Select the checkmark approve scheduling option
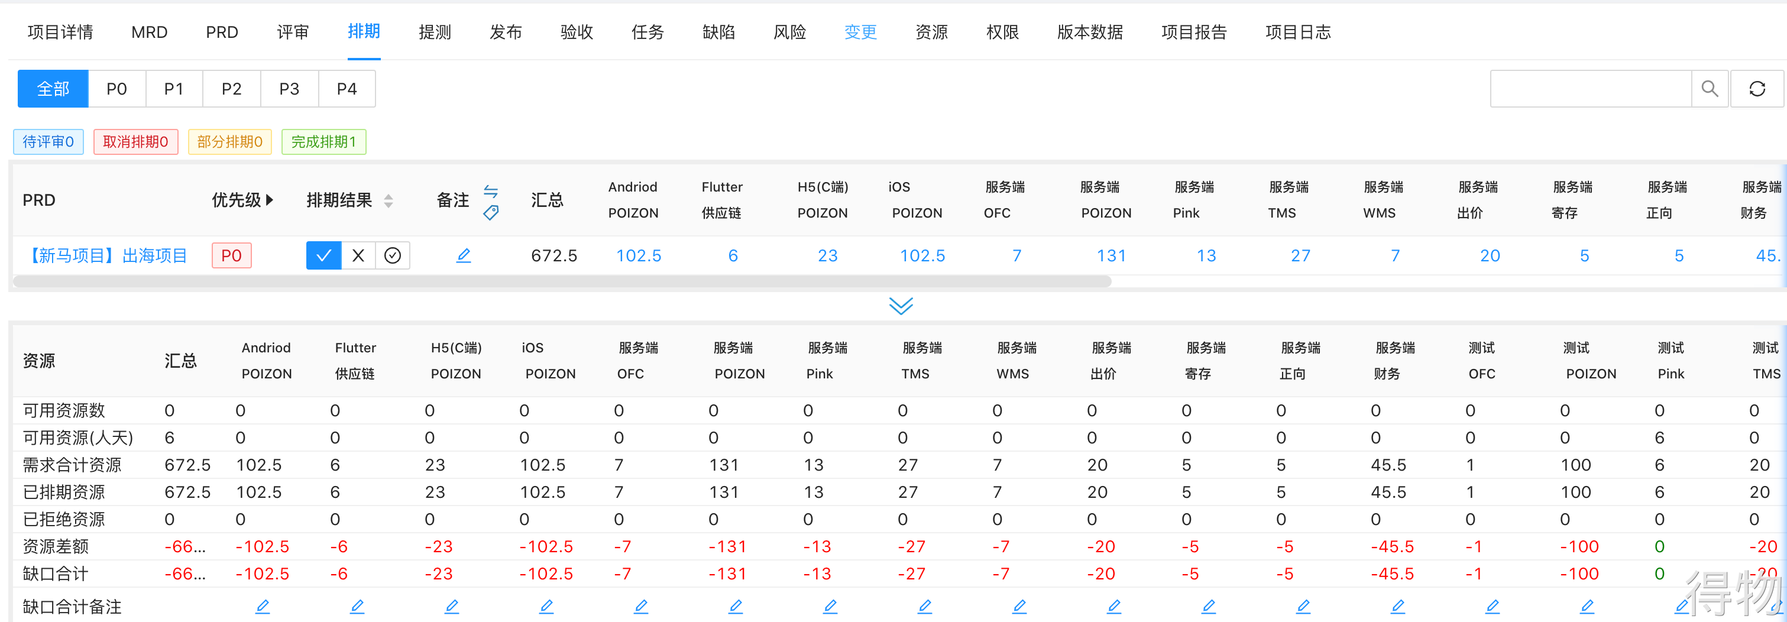Screen dimensions: 1787x622 323,256
